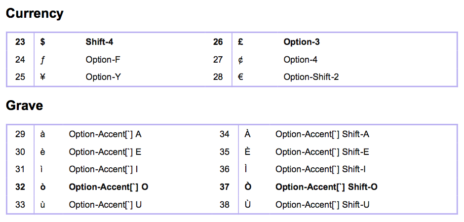Click the Option-3 shortcut label
Viewport: 464px width, 222px height.
click(x=301, y=42)
